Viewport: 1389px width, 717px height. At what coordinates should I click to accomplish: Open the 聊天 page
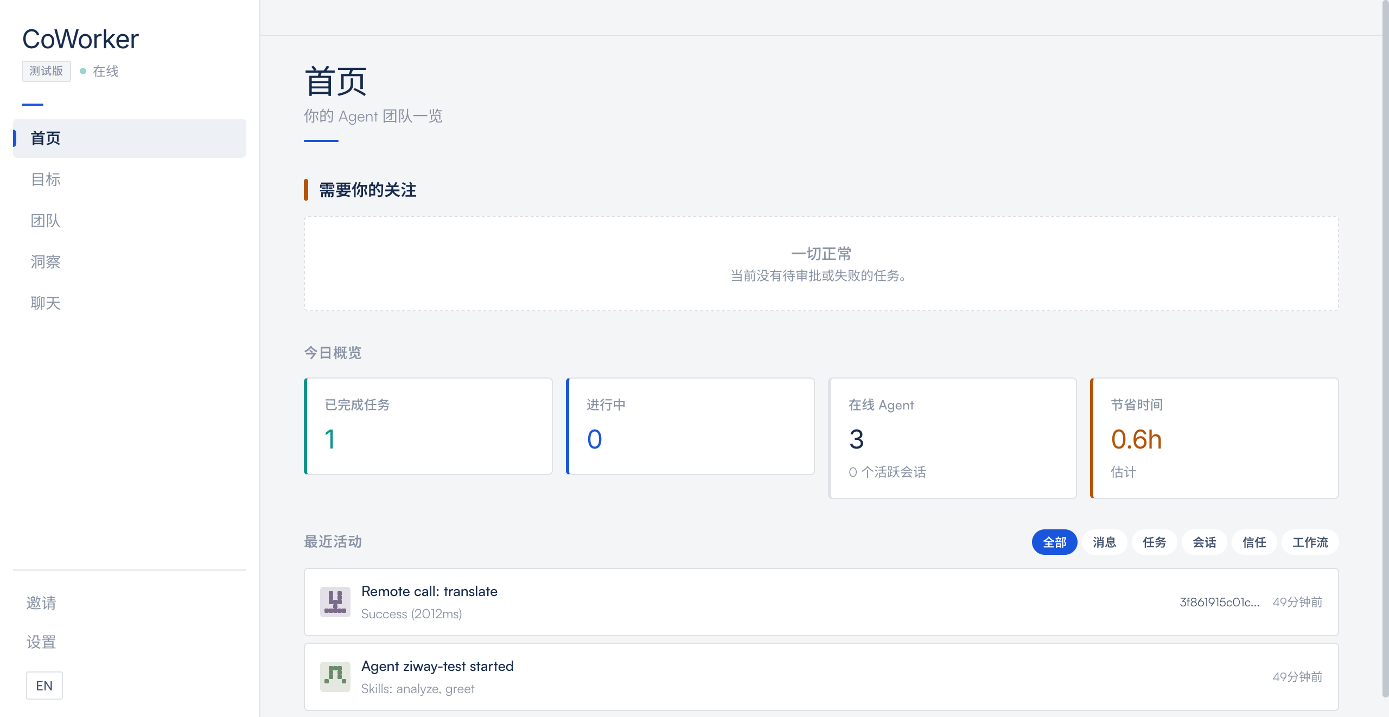pos(46,303)
